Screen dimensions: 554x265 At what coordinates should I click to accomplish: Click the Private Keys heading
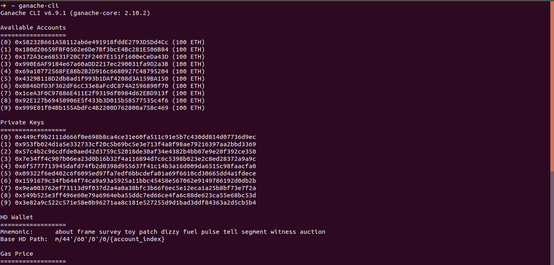(22, 122)
